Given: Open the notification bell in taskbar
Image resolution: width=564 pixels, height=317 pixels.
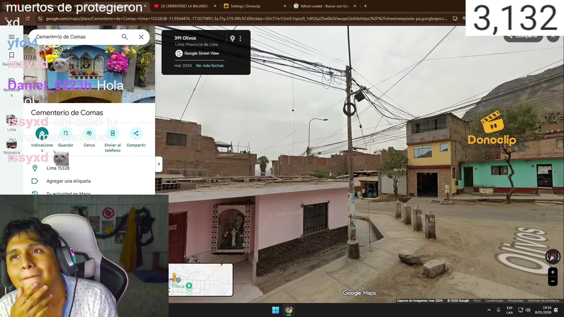Looking at the screenshot, I should [556, 310].
